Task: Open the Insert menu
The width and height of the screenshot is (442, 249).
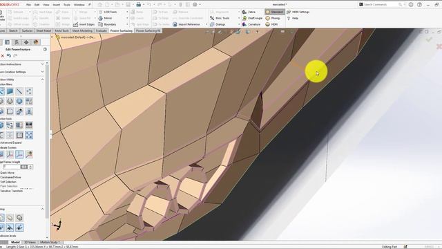Action: click(57, 5)
